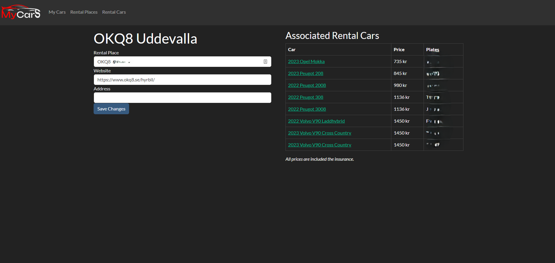
Task: Select the 1450 kr price for V90 Laddhybrid
Action: (407, 121)
